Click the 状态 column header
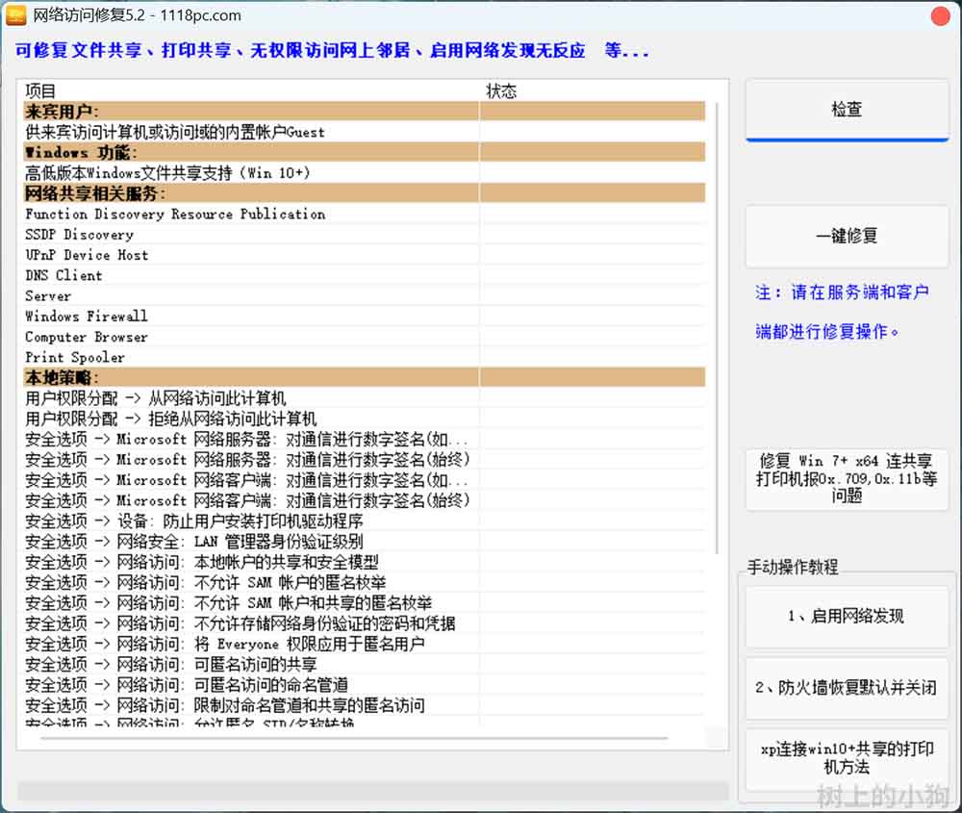Image resolution: width=962 pixels, height=813 pixels. coord(592,91)
